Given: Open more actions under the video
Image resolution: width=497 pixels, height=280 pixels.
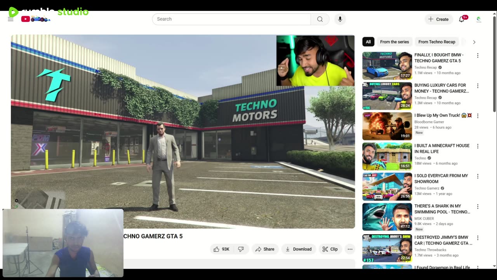Looking at the screenshot, I should tap(350, 249).
